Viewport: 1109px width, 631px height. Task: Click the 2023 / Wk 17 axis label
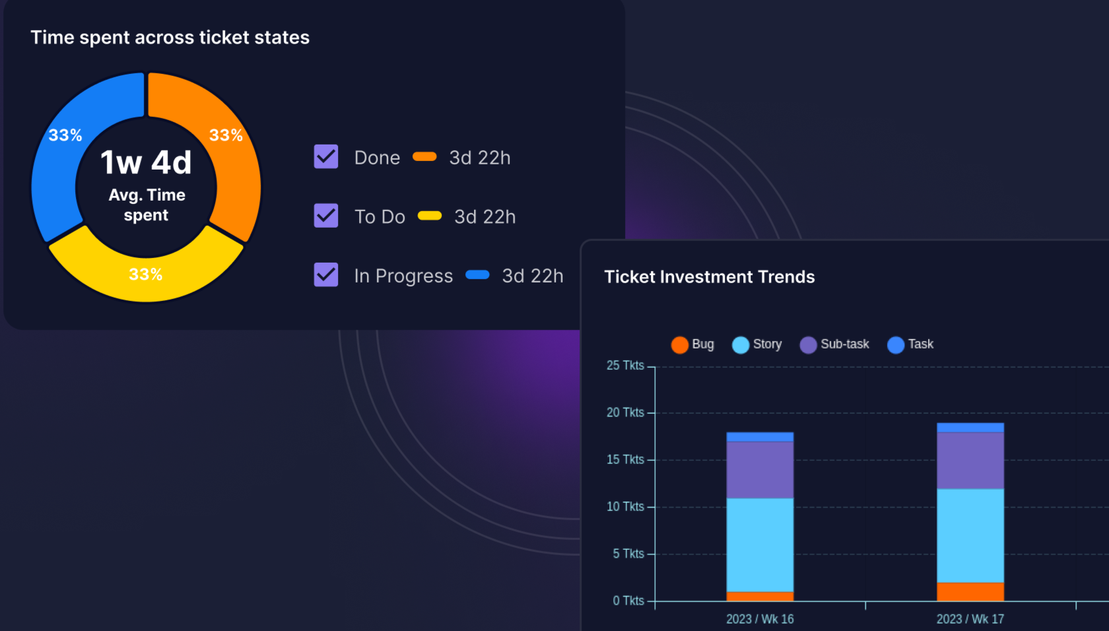tap(970, 619)
